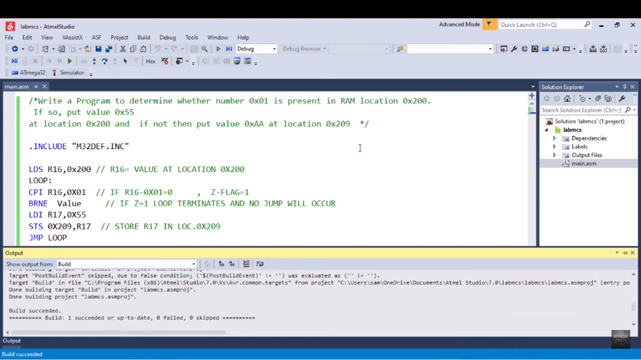Open Device Programming lightning chip icon
The width and height of the screenshot is (641, 360).
tap(556, 49)
